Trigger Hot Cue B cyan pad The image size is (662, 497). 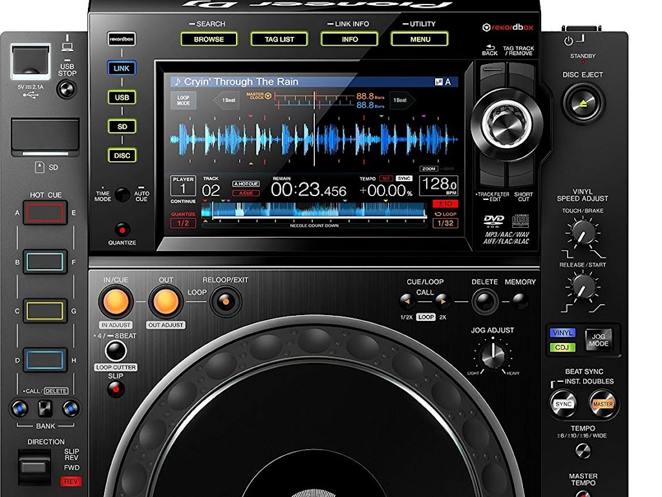tap(45, 262)
